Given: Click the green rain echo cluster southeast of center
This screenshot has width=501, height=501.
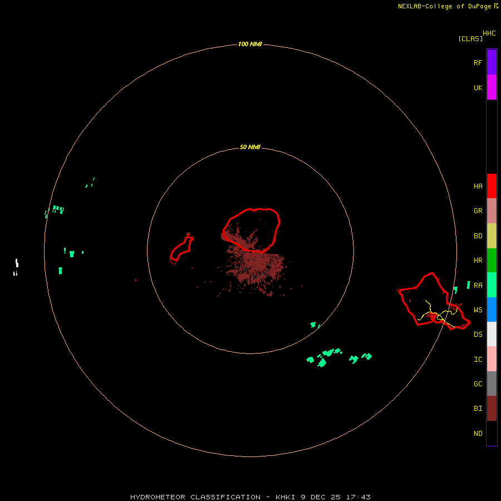Looking at the screenshot, I should pyautogui.click(x=338, y=357).
